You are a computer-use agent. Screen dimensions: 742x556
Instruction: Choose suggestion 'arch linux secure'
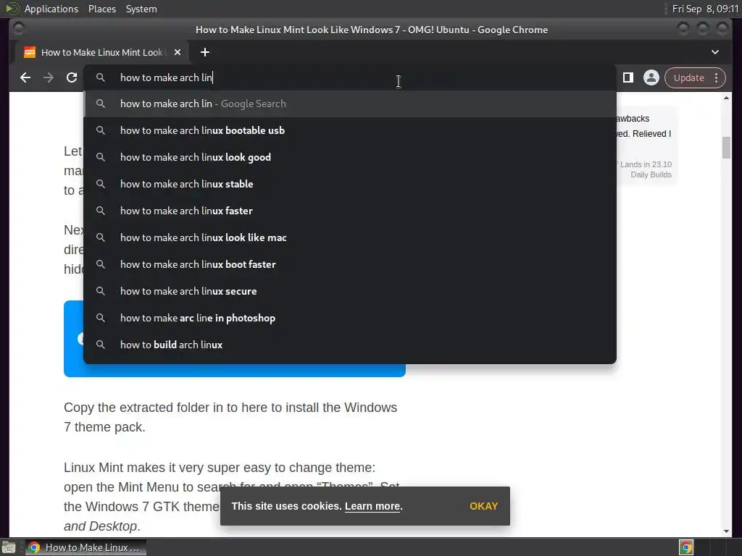pyautogui.click(x=350, y=291)
